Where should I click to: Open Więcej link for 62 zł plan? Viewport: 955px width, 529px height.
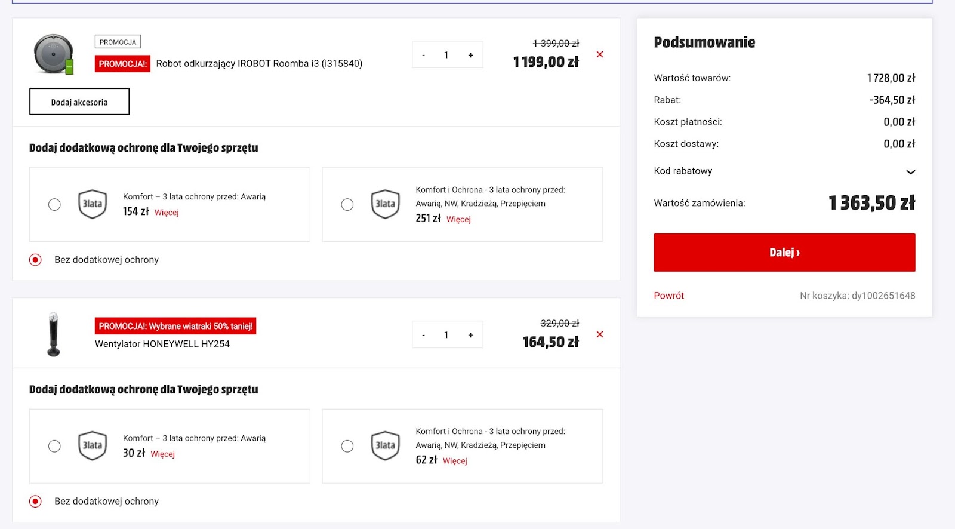(x=455, y=461)
